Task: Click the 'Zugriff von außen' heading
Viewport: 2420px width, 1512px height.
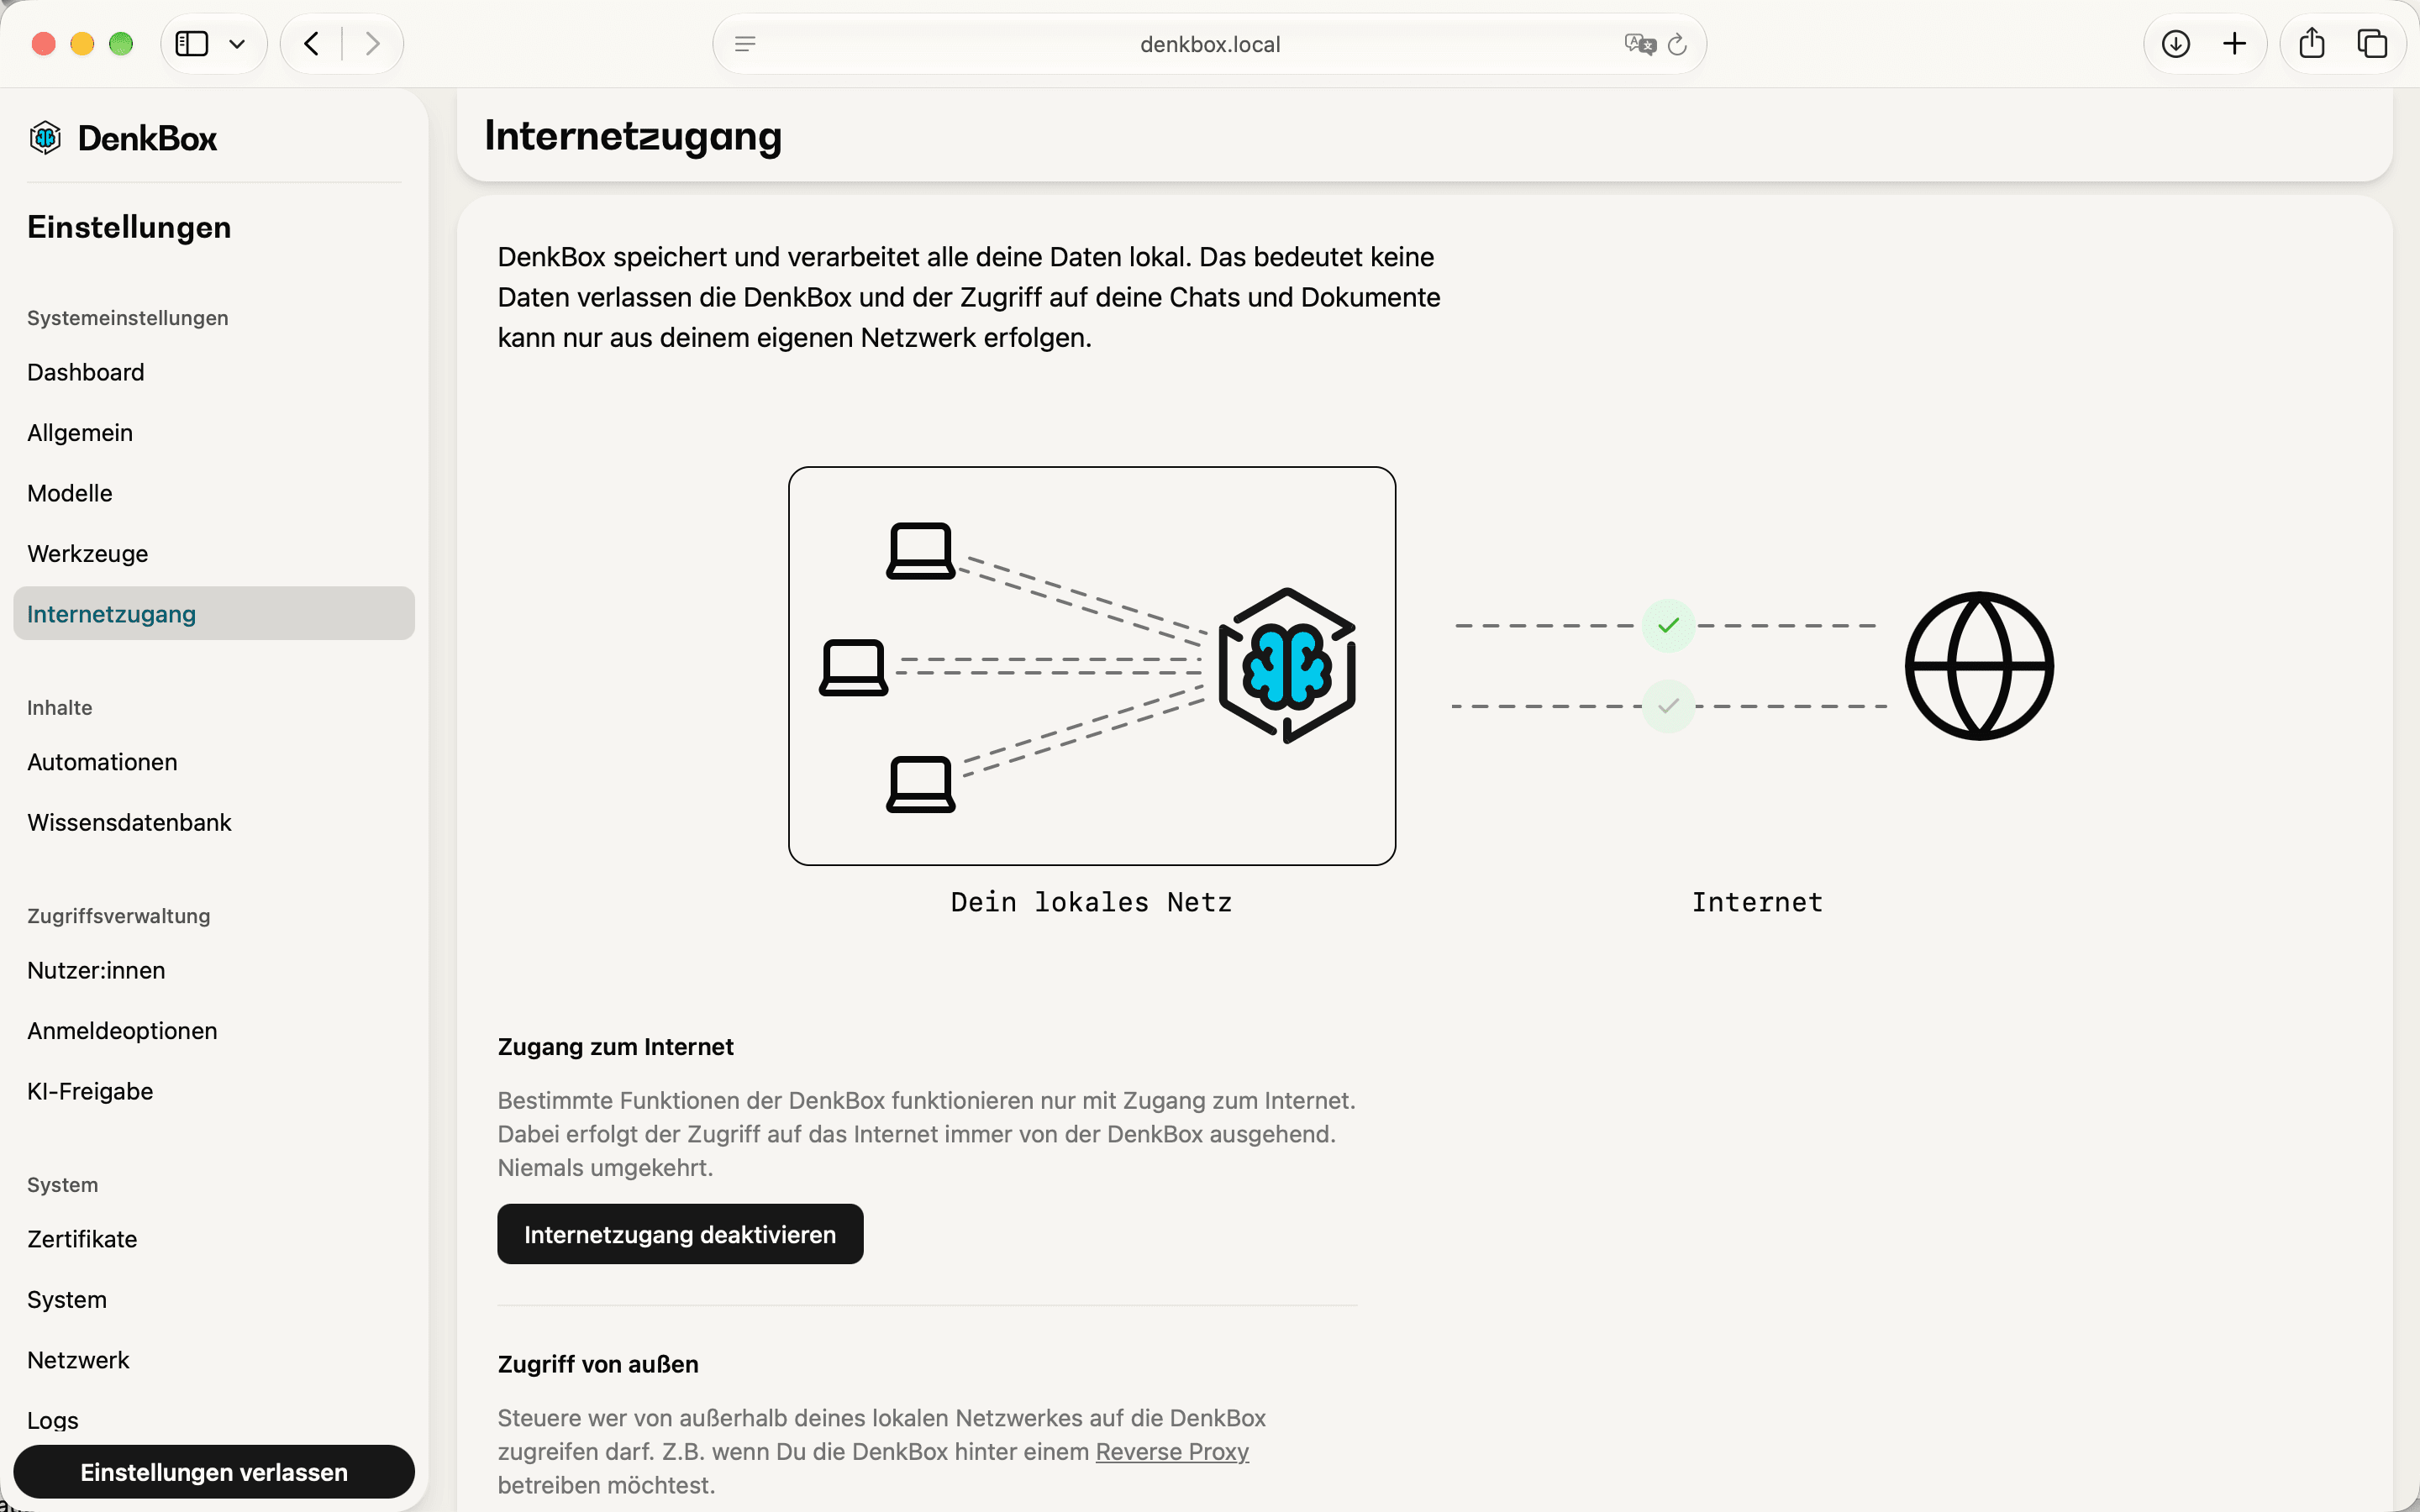Action: click(598, 1364)
